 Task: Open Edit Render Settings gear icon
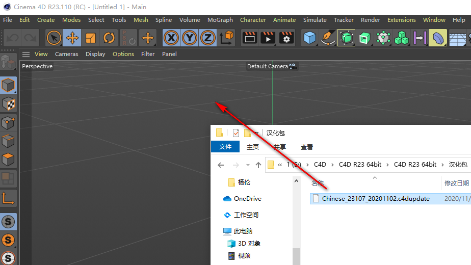pos(286,38)
